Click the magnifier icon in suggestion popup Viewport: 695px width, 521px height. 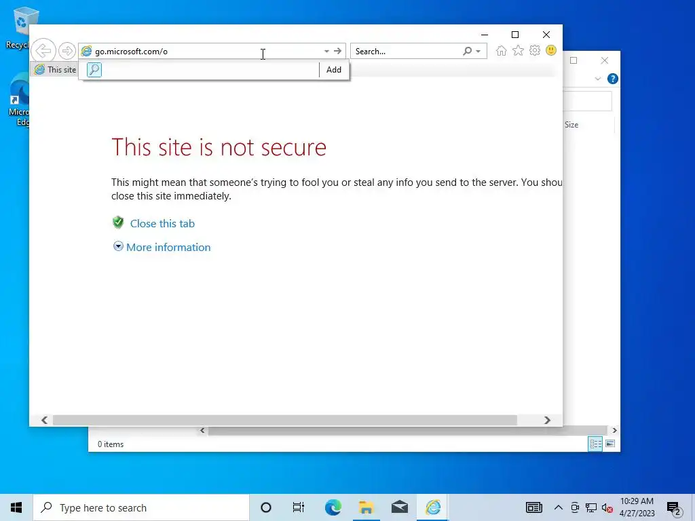click(94, 70)
